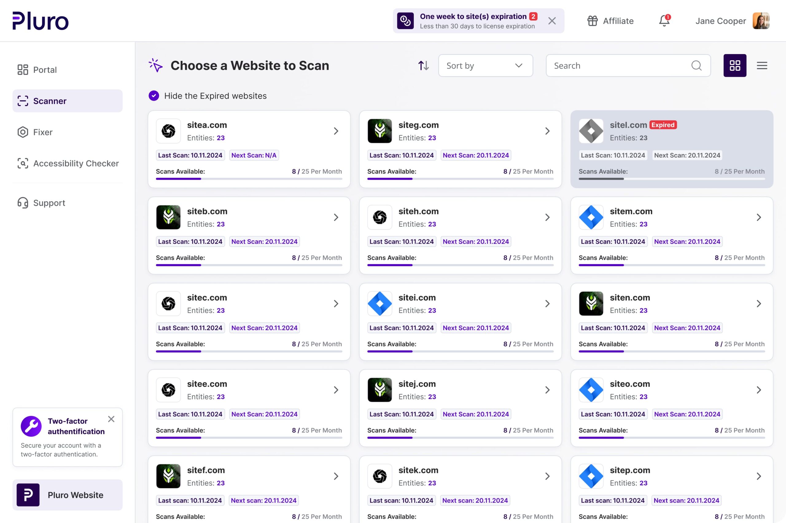The image size is (786, 523).
Task: Activate the search magnifier icon
Action: (696, 65)
